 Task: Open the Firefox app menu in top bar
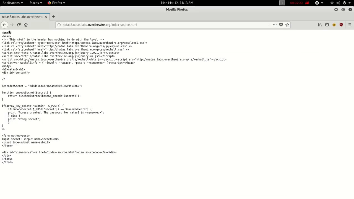pyautogui.click(x=56, y=3)
